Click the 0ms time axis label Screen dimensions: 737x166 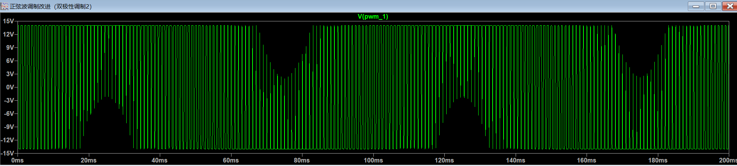18,161
